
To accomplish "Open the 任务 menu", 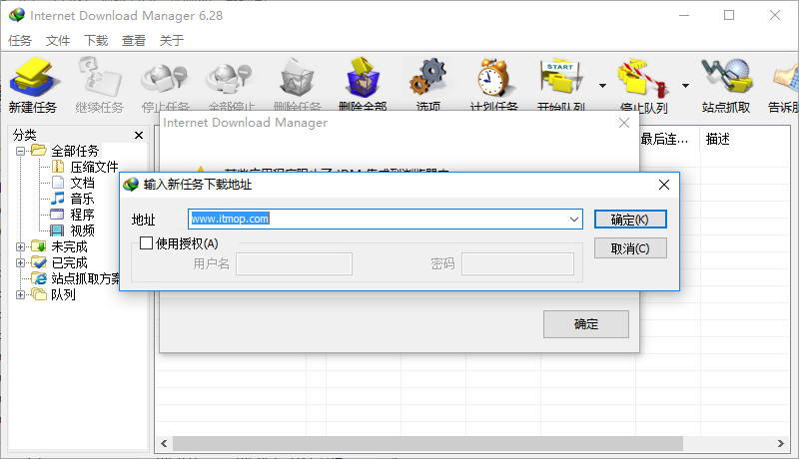I will pos(20,40).
